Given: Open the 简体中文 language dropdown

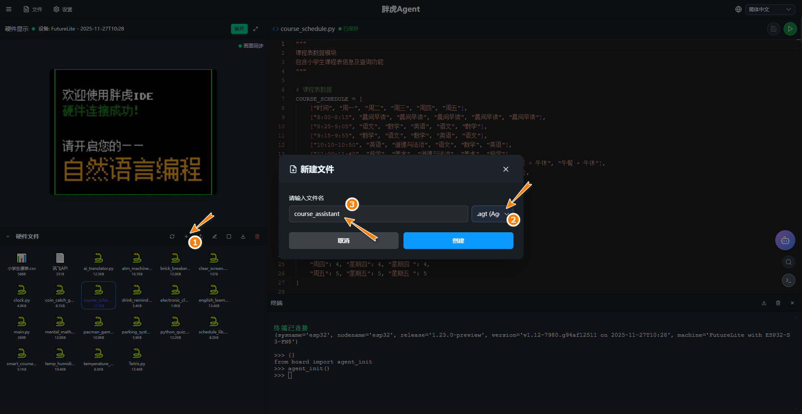Looking at the screenshot, I should [769, 9].
